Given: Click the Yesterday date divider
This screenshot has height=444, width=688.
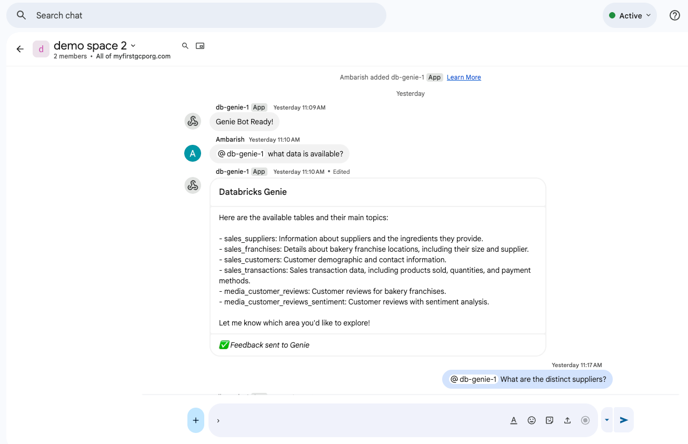Looking at the screenshot, I should click(410, 94).
